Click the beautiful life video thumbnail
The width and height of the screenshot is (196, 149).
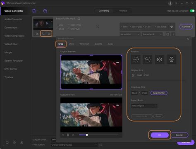pyautogui.click(x=43, y=24)
